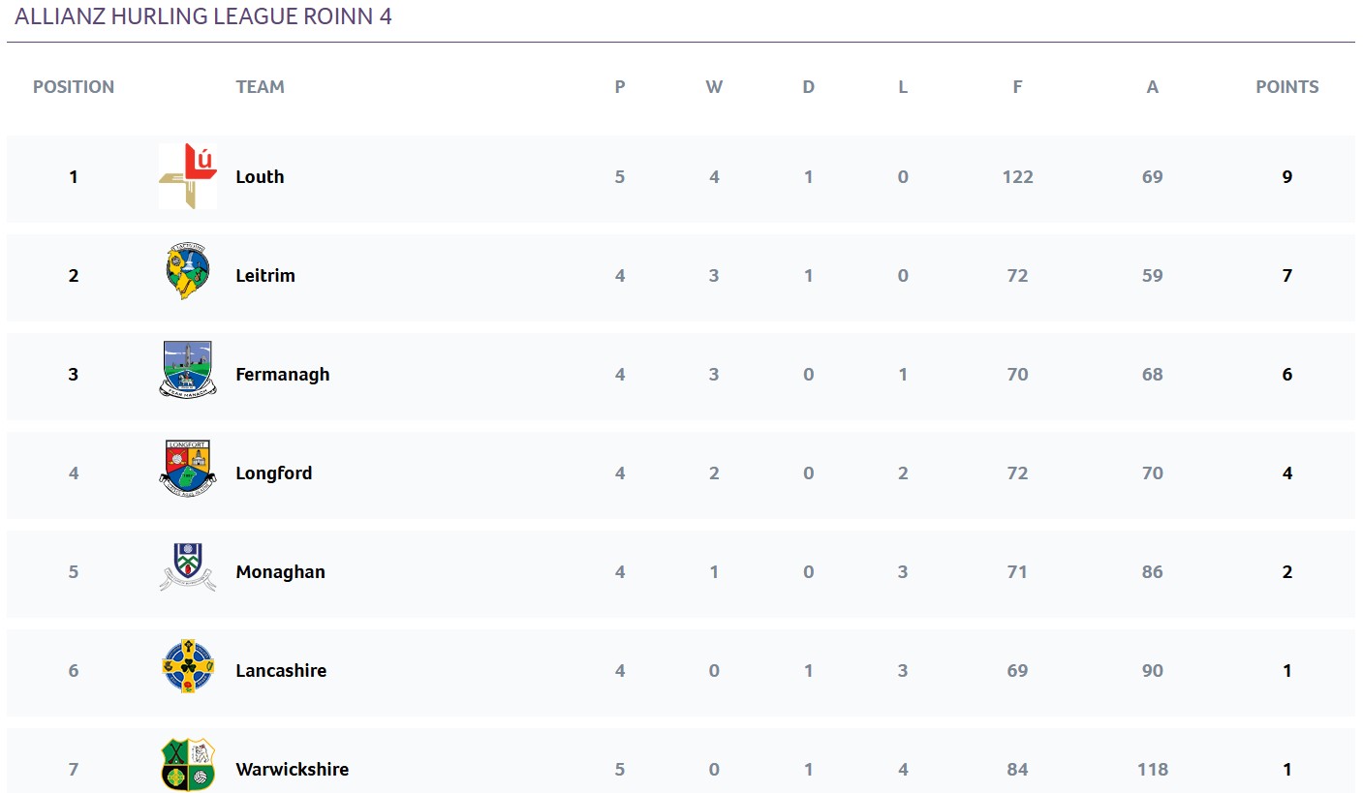
Task: Click the F scores-for column header
Action: (x=1017, y=86)
